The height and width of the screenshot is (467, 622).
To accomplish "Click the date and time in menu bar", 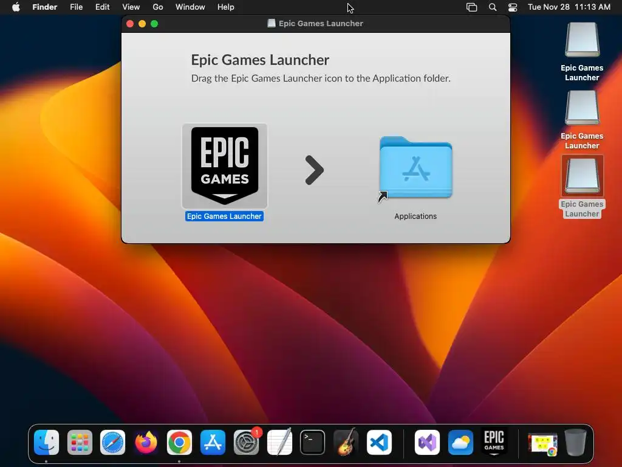I will [569, 7].
